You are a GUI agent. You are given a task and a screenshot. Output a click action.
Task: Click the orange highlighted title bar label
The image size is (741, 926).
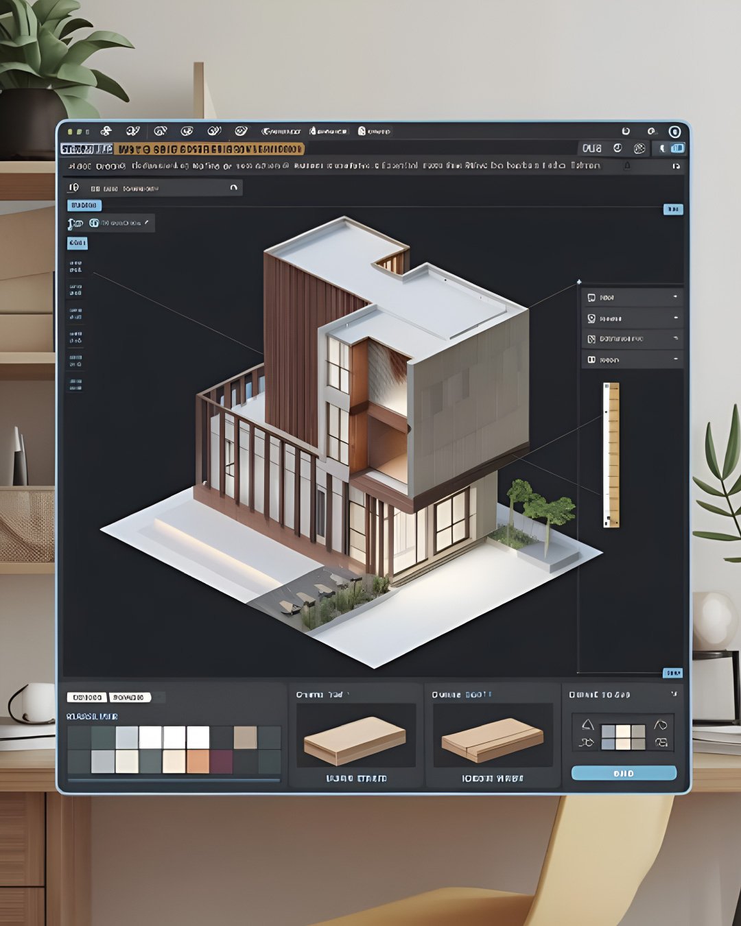[209, 149]
